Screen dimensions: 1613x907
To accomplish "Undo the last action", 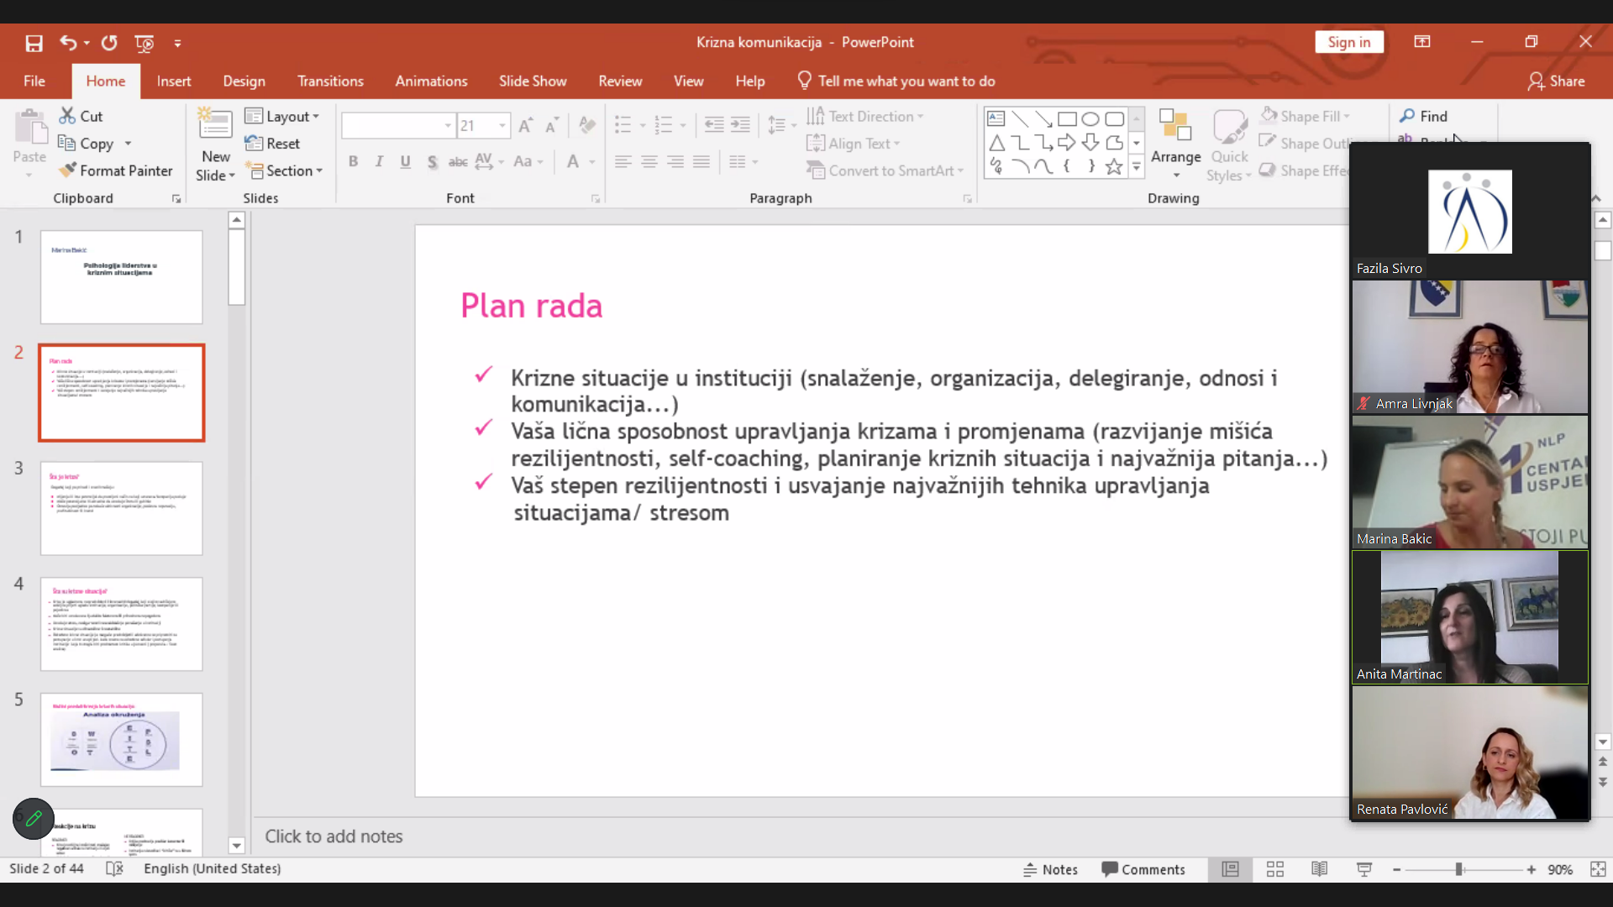I will [68, 43].
